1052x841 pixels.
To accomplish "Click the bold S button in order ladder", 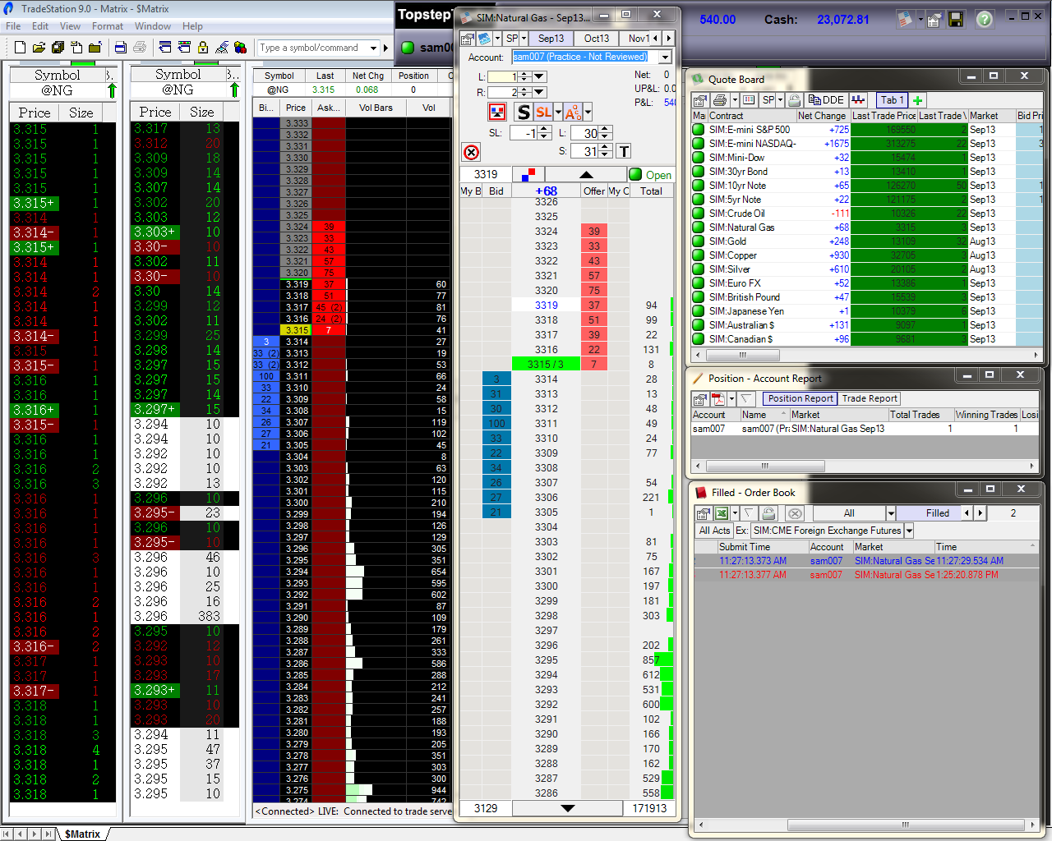I will coord(524,112).
